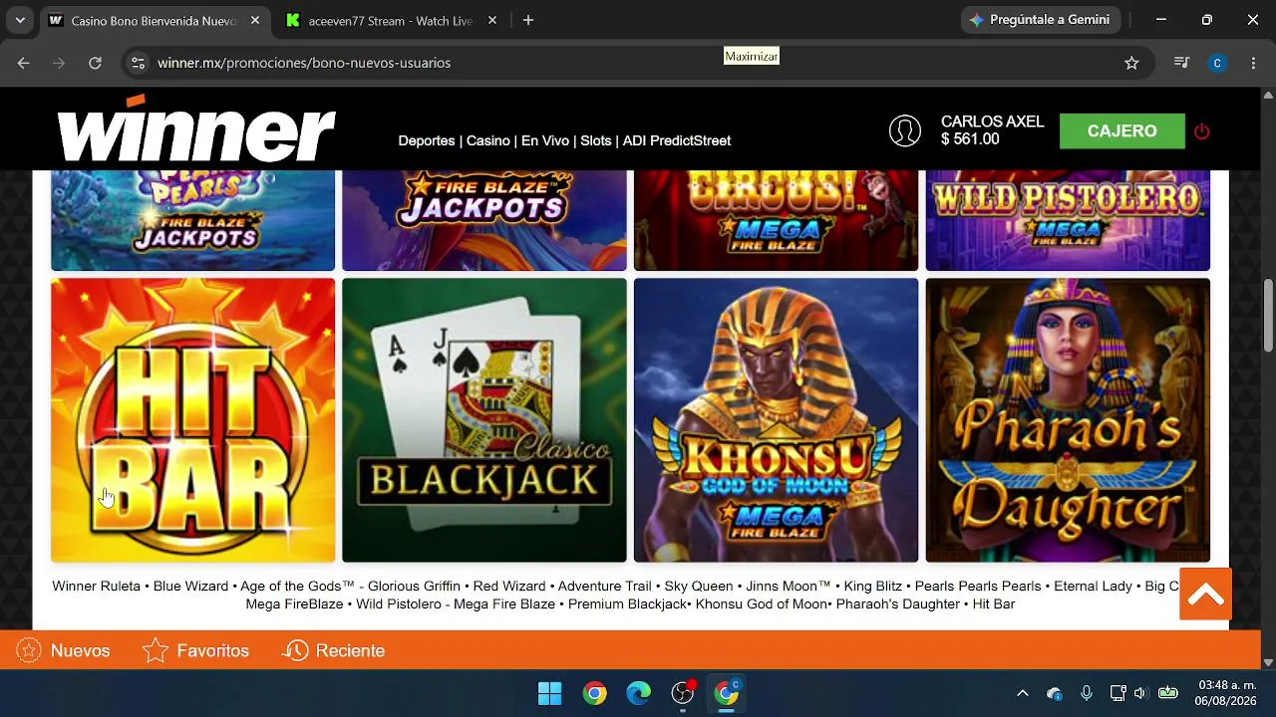
Task: Click the "Adventure Trail" text in game list
Action: [x=605, y=587]
